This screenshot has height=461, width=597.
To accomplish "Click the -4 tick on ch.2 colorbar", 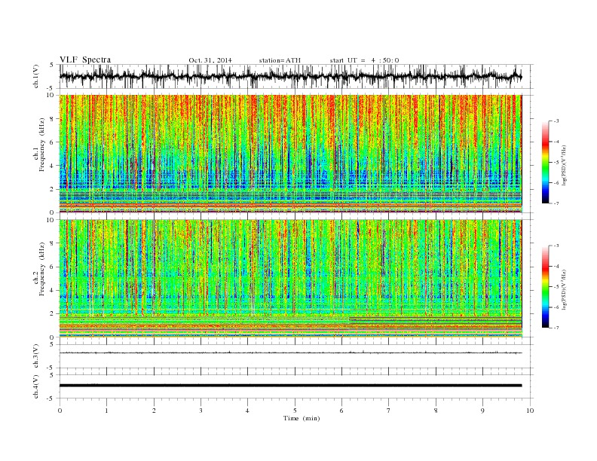I will (x=556, y=266).
